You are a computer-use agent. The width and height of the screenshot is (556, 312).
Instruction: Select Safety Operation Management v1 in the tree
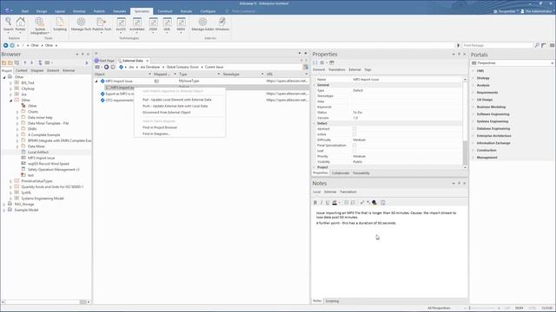tap(54, 170)
